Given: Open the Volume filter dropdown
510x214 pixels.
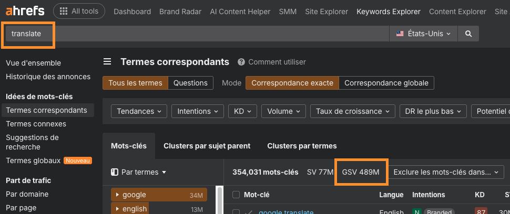Looking at the screenshot, I should tap(283, 111).
